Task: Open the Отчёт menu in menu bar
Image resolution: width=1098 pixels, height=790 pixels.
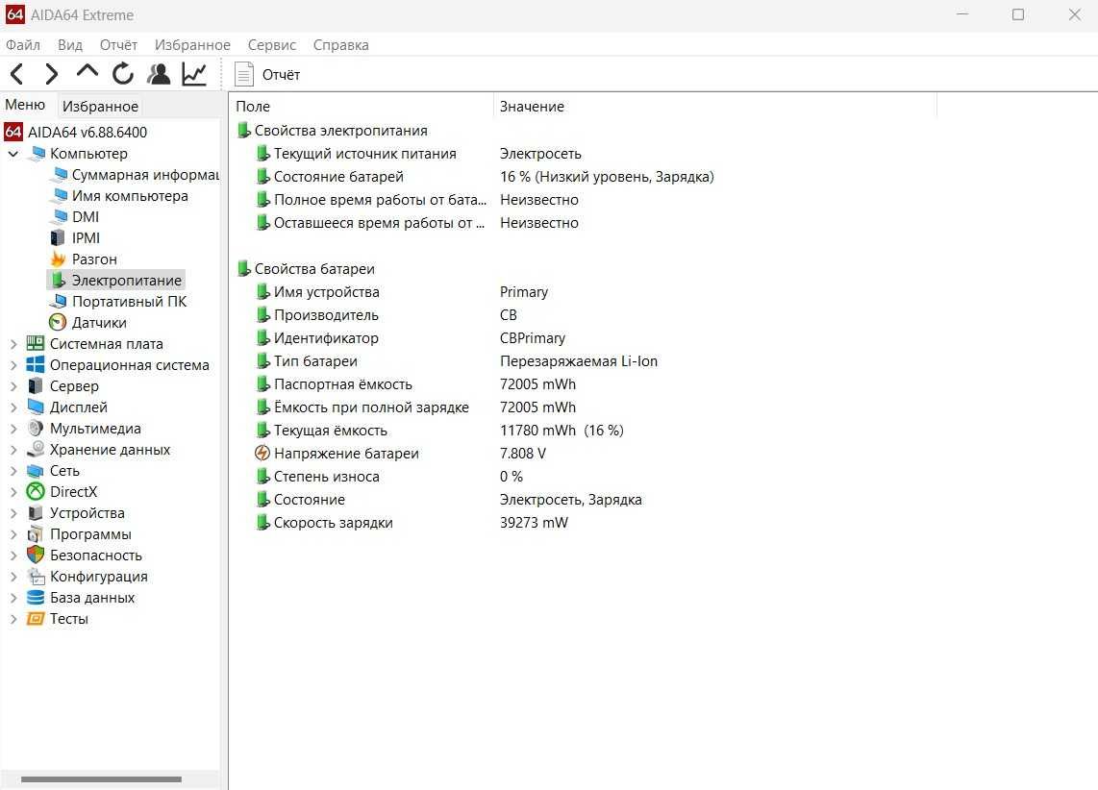Action: pos(118,45)
